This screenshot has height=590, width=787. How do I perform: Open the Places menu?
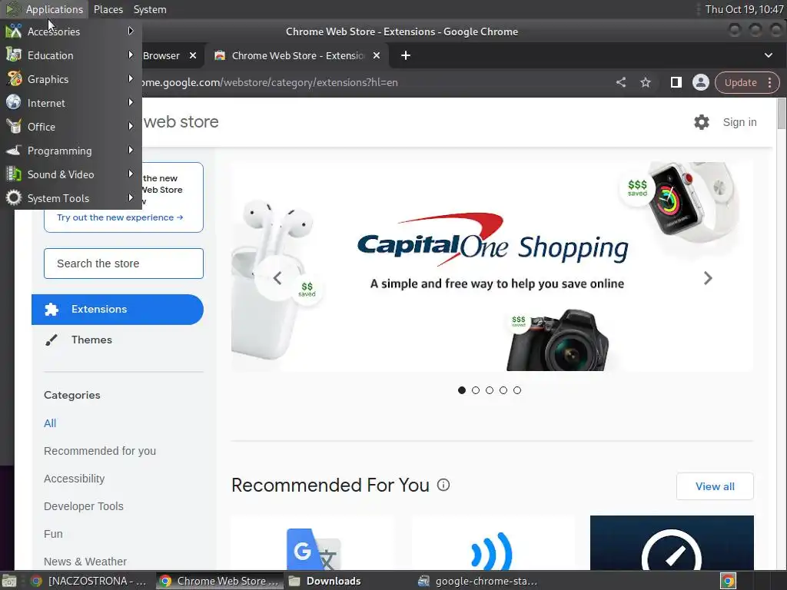pyautogui.click(x=108, y=9)
